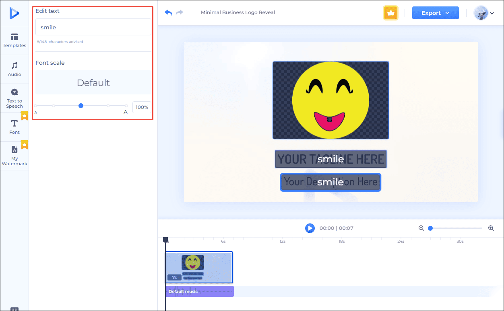Undo the last edit
The width and height of the screenshot is (504, 311).
(x=168, y=12)
